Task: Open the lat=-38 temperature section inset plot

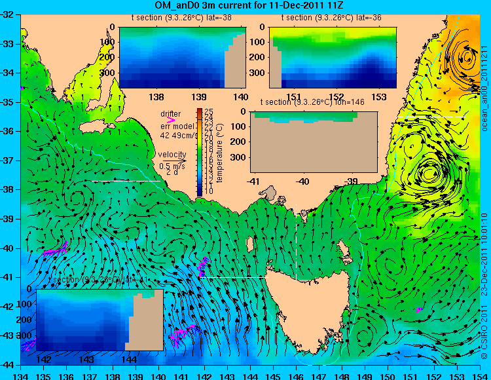Action: tap(183, 58)
